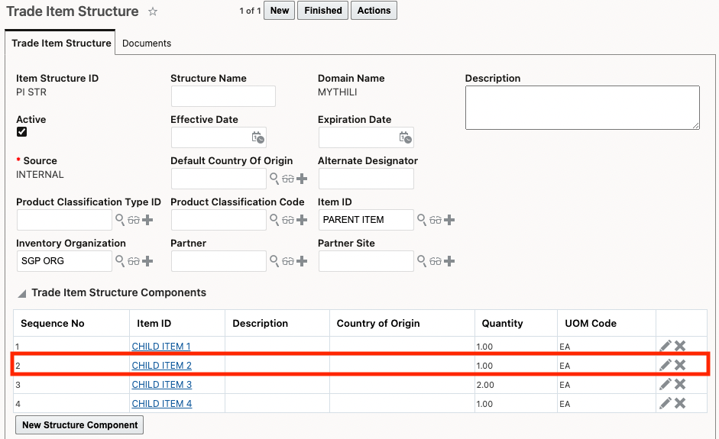719x439 pixels.
Task: Switch to the Documents tab
Action: point(147,44)
